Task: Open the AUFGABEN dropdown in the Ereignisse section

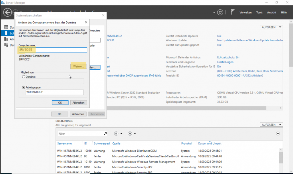Action: click(x=271, y=125)
